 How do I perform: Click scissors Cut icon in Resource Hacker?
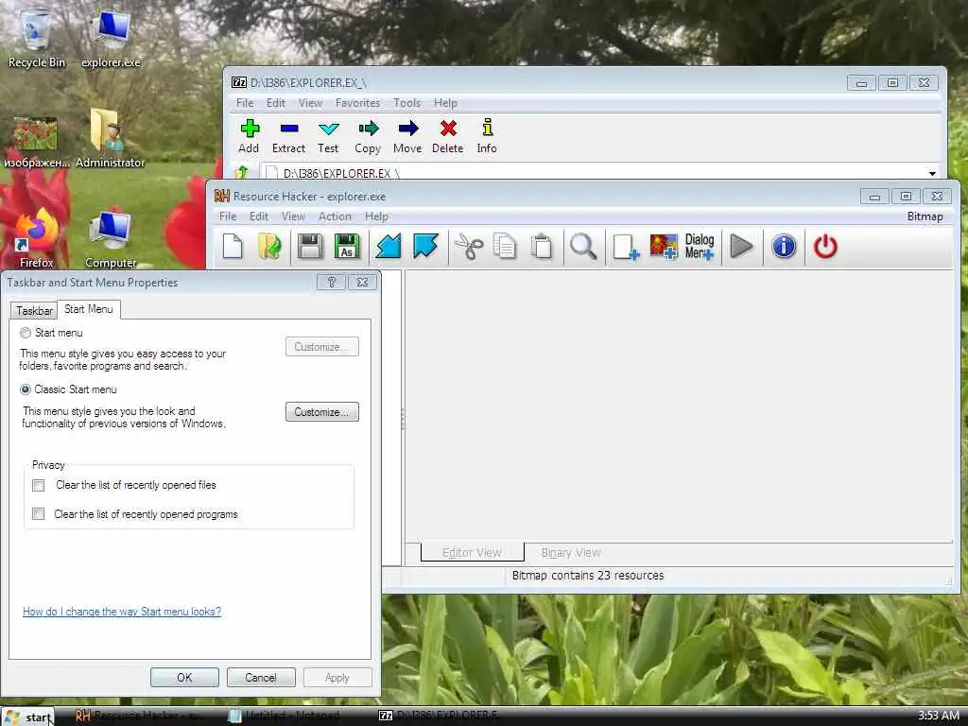(469, 247)
